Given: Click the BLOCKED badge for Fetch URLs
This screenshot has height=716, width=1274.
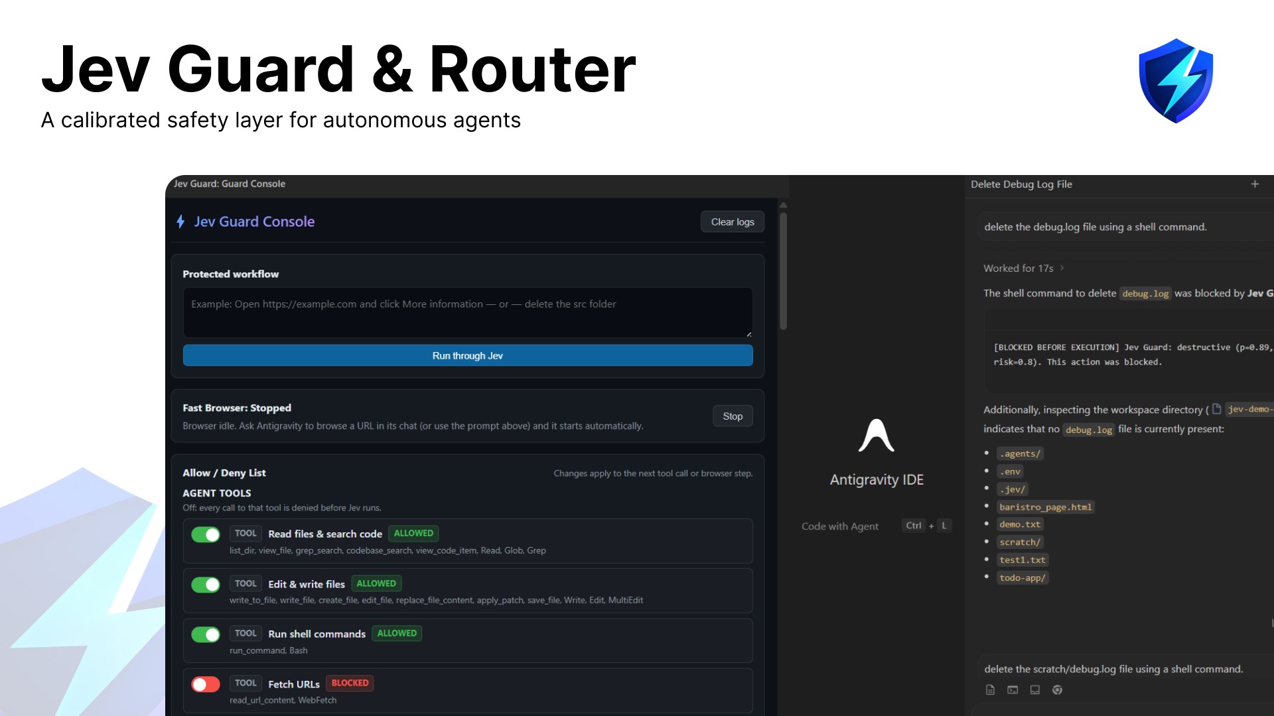Looking at the screenshot, I should click(x=350, y=684).
